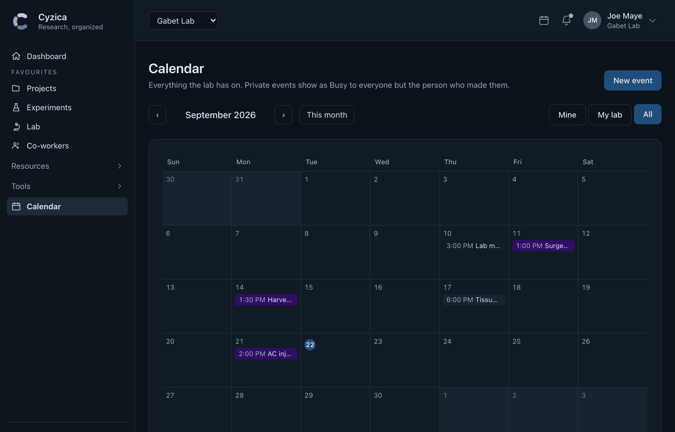
Task: Open the 1:00 PM Surge... event
Action: 543,246
